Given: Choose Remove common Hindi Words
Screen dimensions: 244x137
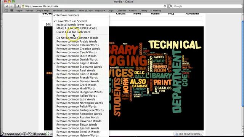Looking at the screenshot, I should coord(81,88).
